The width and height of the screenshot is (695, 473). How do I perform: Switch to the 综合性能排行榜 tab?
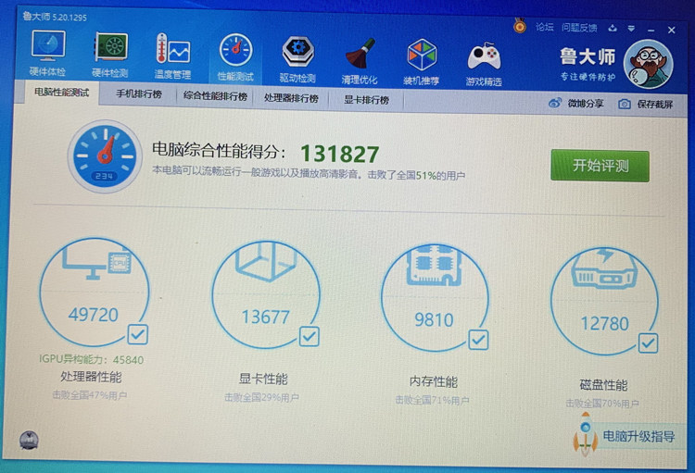[215, 96]
